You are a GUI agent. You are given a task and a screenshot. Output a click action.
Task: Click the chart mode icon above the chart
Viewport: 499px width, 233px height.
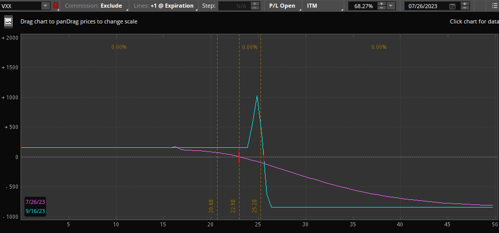(9, 22)
